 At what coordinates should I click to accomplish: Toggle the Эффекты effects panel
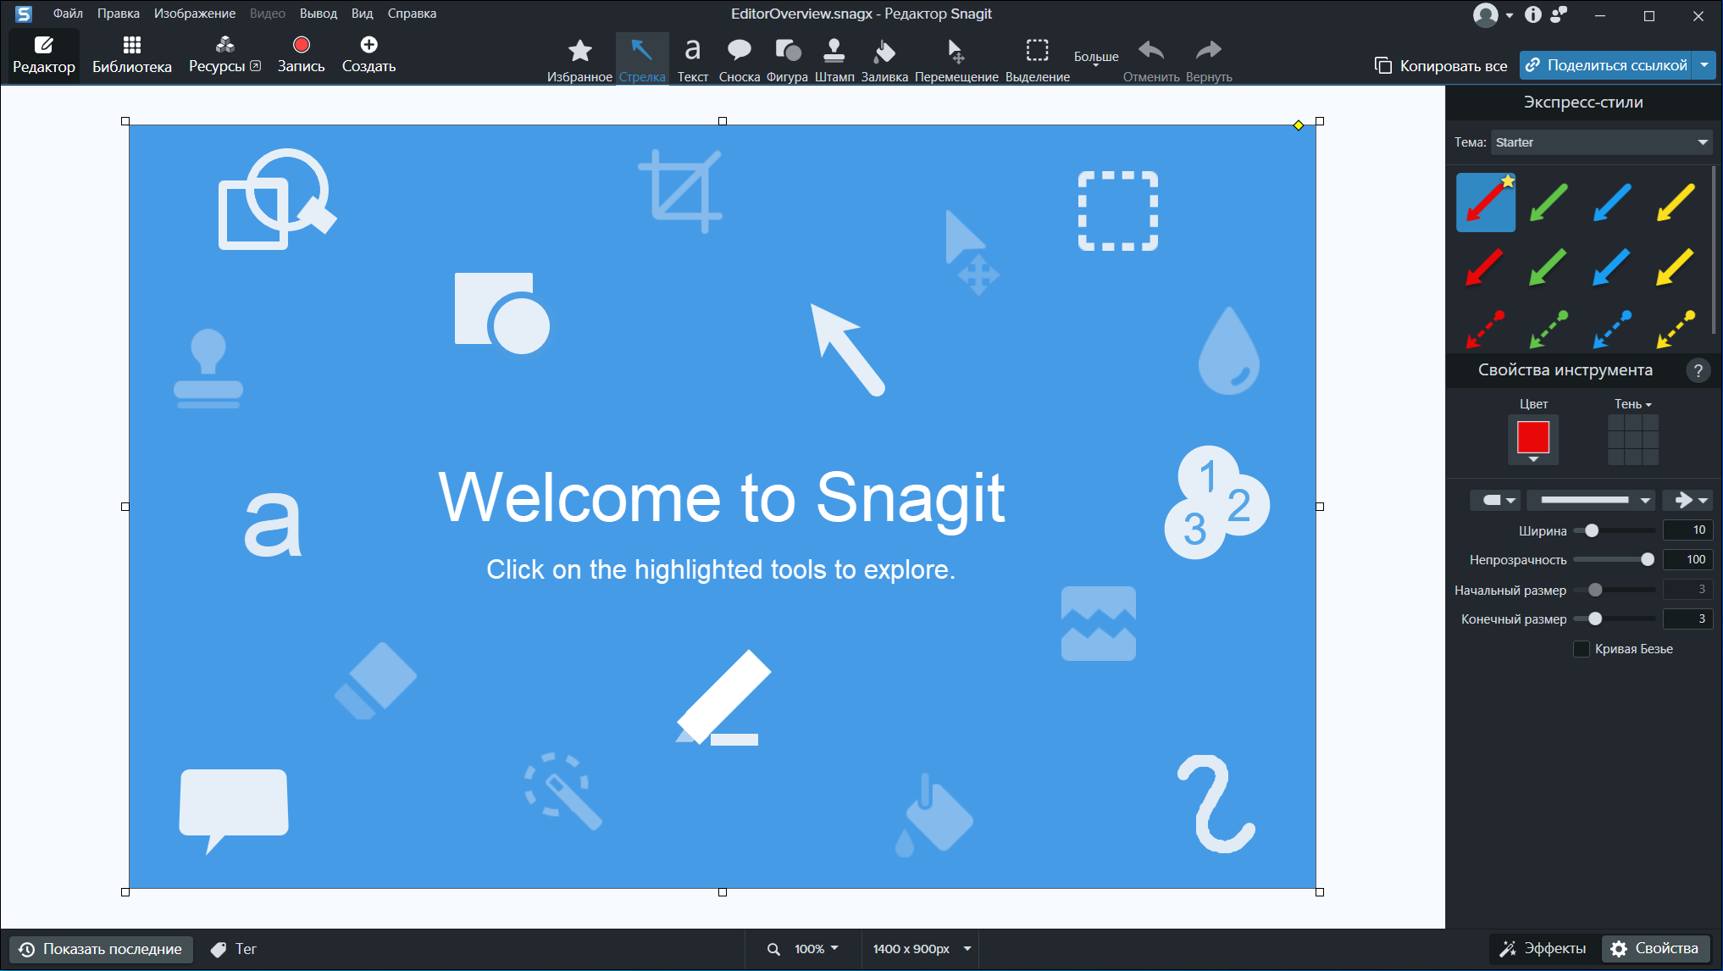pyautogui.click(x=1543, y=948)
